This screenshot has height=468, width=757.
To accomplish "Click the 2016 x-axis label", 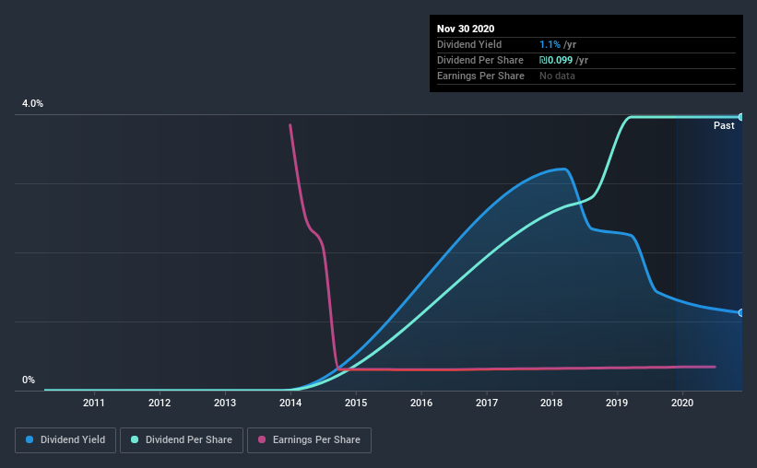I will (421, 403).
